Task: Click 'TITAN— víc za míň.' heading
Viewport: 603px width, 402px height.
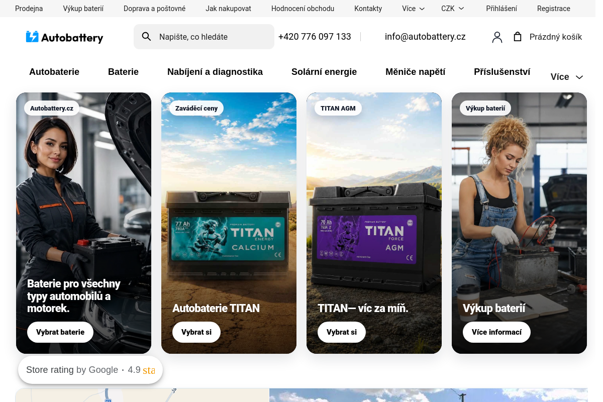Action: pyautogui.click(x=363, y=308)
